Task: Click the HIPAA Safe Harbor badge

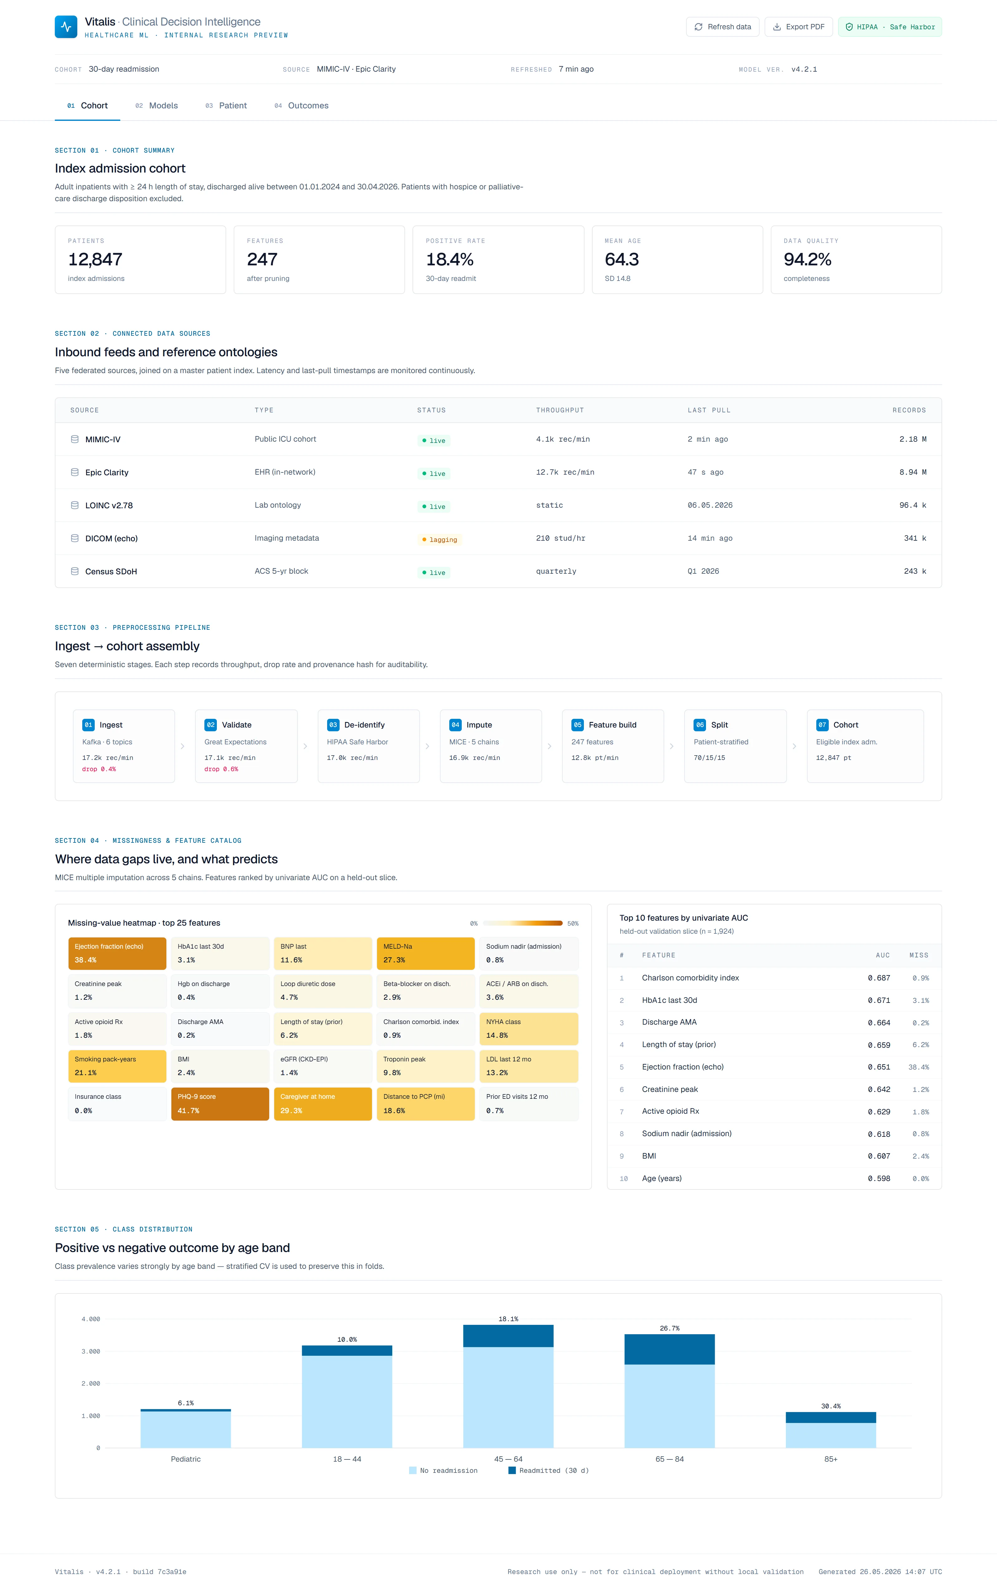Action: (x=890, y=27)
